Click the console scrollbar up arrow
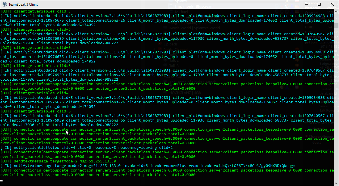The width and height of the screenshot is (339, 186). pyautogui.click(x=336, y=11)
